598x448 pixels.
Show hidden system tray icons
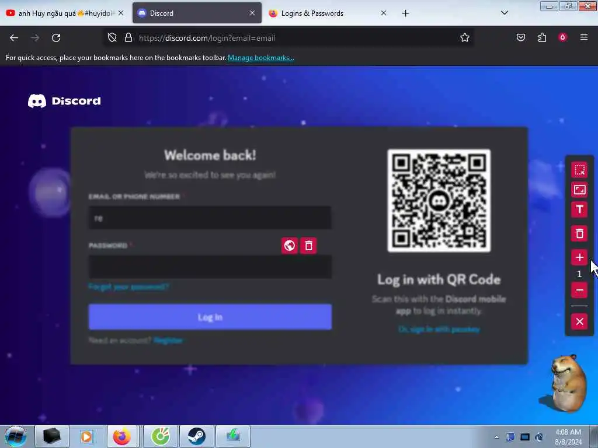[496, 437]
